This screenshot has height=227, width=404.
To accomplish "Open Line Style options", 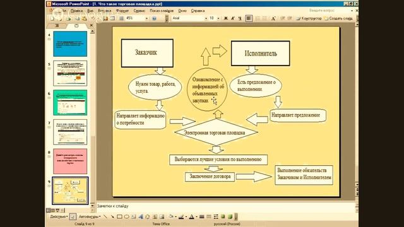I will point(201,217).
